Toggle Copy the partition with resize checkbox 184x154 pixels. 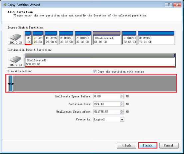(x=94, y=72)
